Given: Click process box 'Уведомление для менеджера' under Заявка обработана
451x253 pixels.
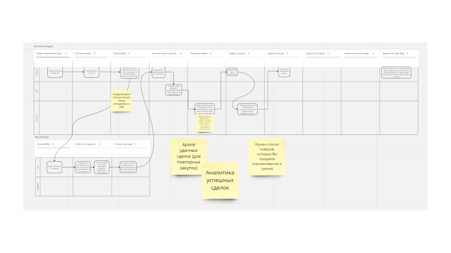Looking at the screenshot, I should [x=55, y=72].
